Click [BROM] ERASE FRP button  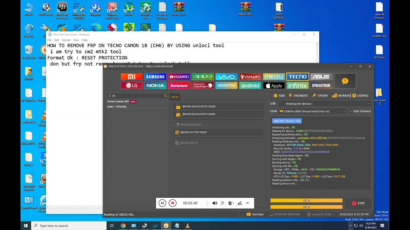[218, 125]
